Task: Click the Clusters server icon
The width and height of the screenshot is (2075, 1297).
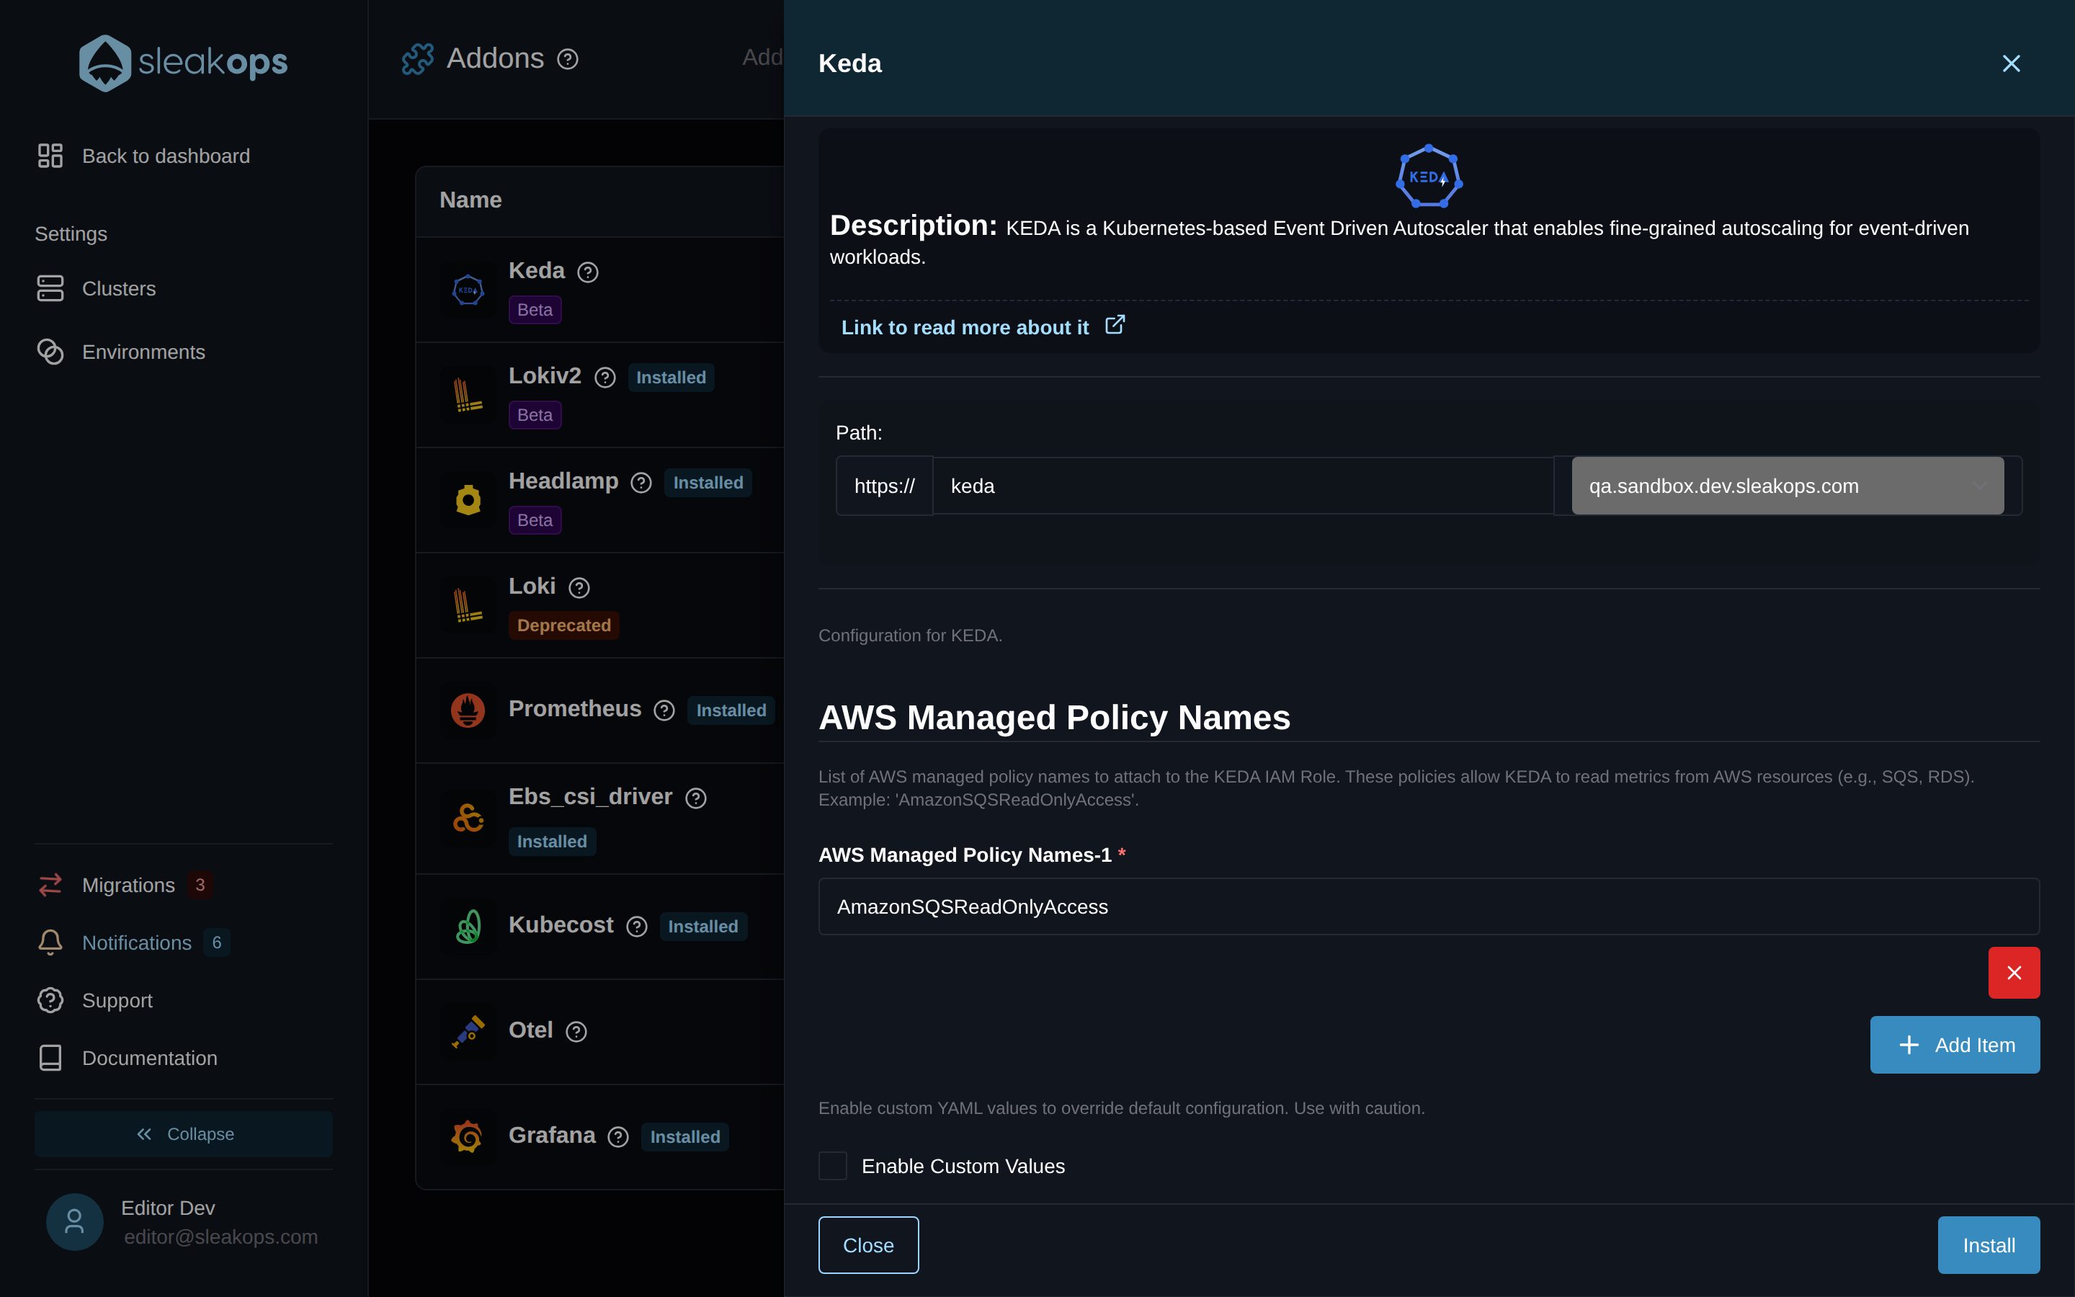Action: (50, 288)
